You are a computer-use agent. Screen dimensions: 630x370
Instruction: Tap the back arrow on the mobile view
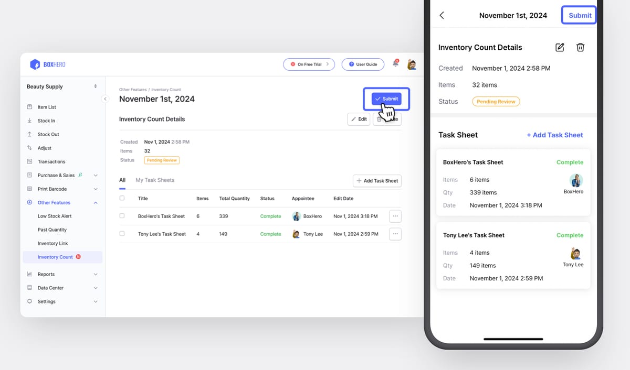click(442, 15)
